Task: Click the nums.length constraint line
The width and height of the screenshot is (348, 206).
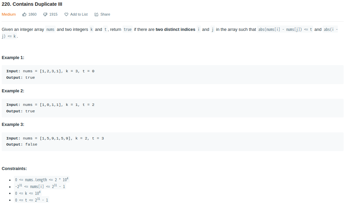Action: (x=42, y=180)
